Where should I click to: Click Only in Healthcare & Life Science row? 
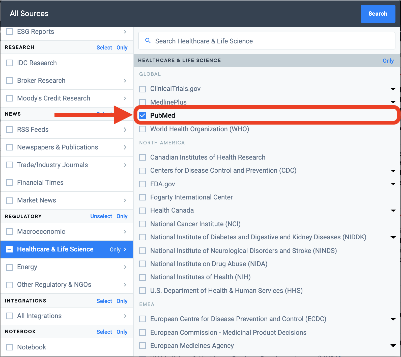click(115, 249)
